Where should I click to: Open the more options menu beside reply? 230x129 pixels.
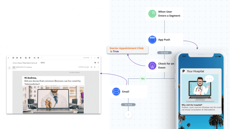[98, 67]
